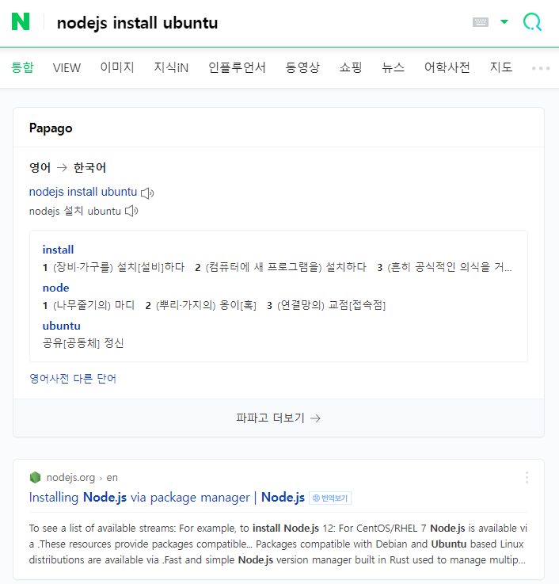This screenshot has height=584, width=559.
Task: Switch to the 지도 tab
Action: [x=501, y=67]
